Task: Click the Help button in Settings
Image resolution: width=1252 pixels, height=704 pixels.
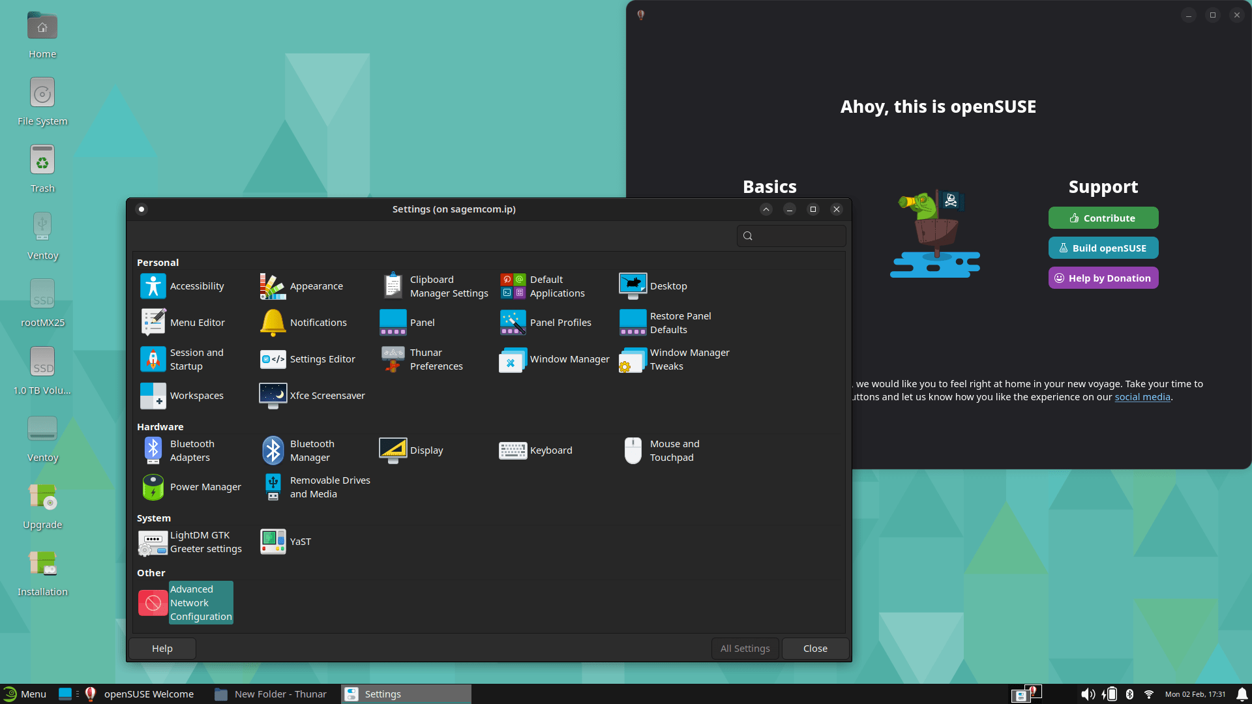Action: tap(162, 649)
